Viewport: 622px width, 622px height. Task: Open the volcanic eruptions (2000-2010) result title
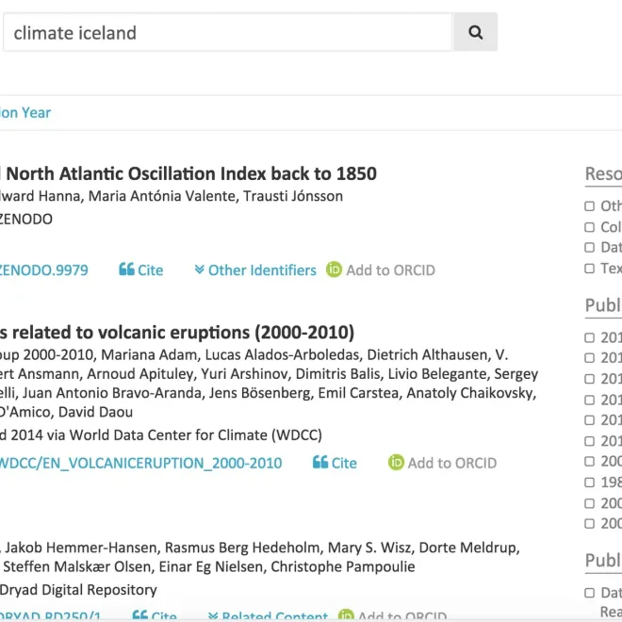[x=177, y=333]
